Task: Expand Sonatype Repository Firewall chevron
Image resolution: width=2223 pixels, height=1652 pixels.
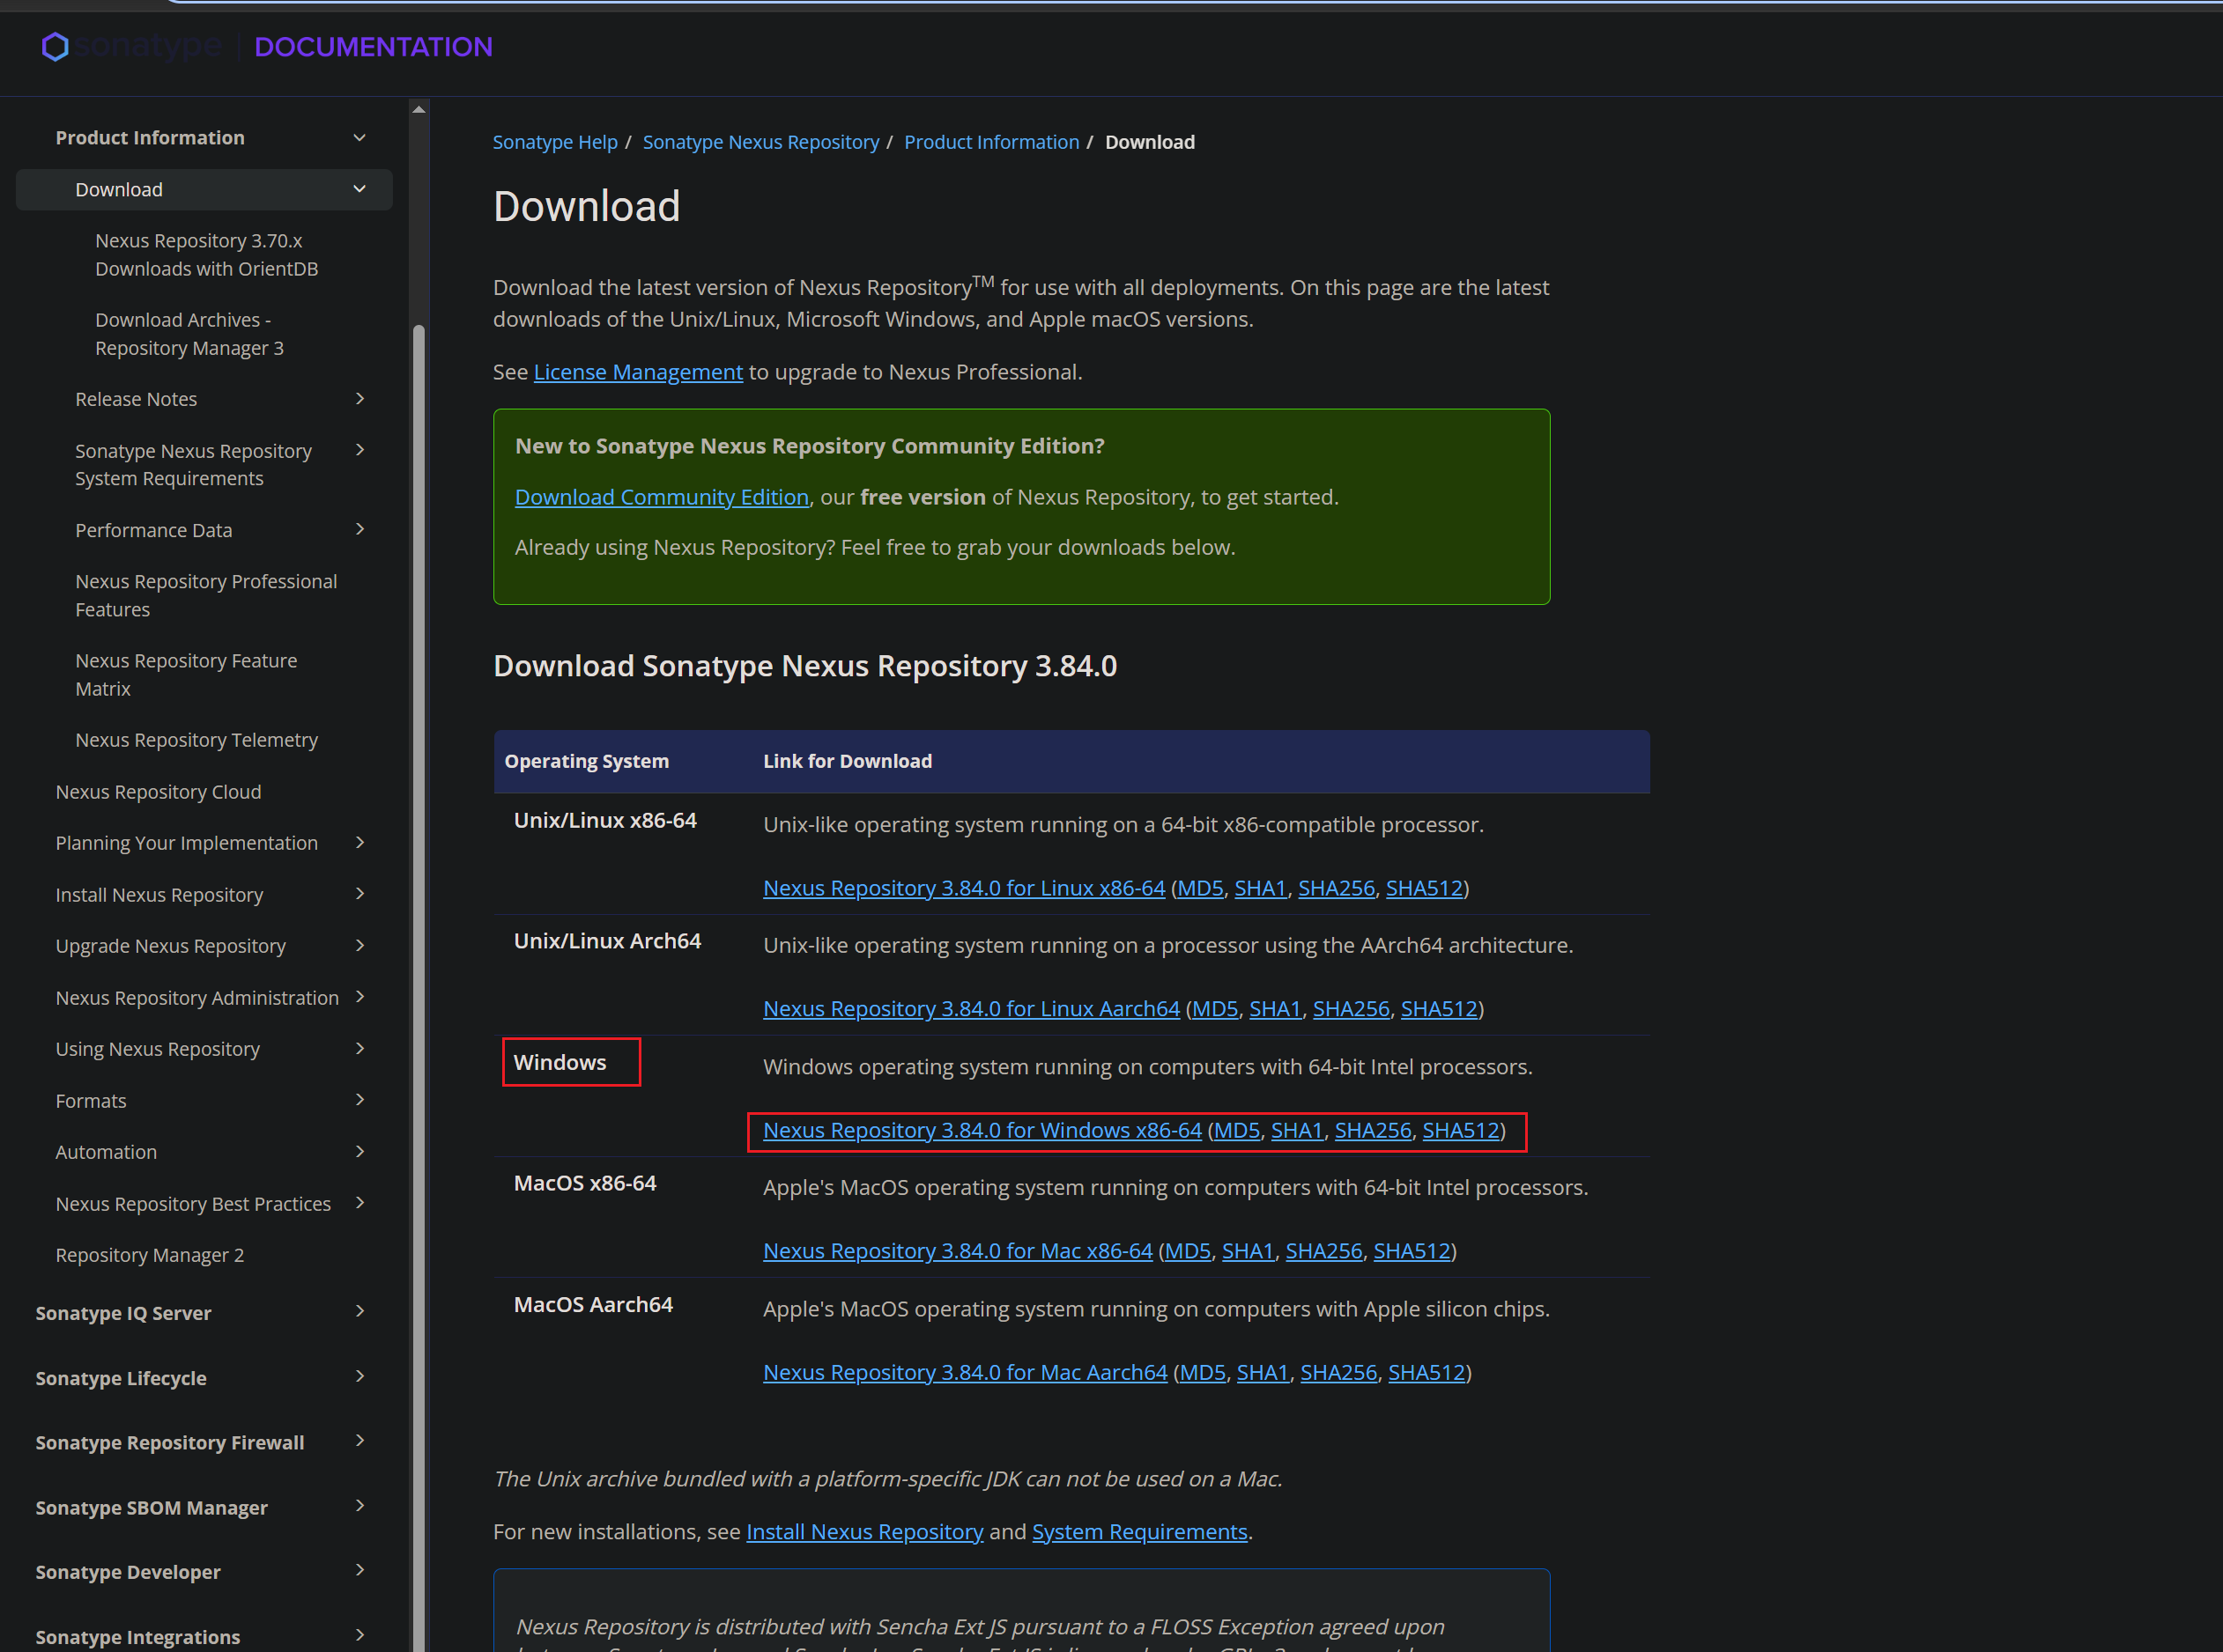Action: (359, 1440)
